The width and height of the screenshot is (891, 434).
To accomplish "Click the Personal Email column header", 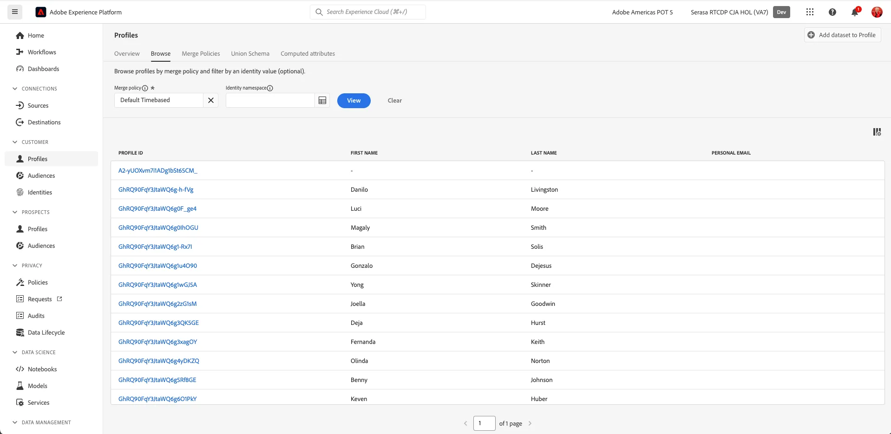I will [731, 153].
